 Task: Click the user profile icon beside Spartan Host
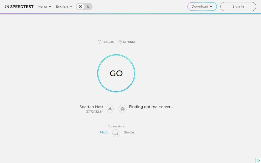110,109
